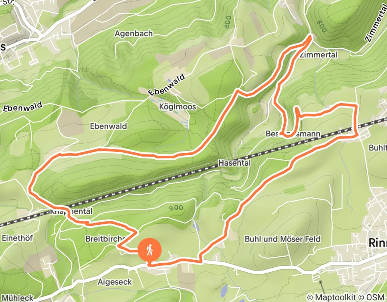Click the Mühleck place label
Viewport: 387px width, 302px height.
point(17,298)
